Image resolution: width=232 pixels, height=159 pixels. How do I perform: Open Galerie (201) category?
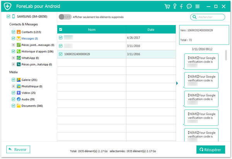[x=29, y=80]
